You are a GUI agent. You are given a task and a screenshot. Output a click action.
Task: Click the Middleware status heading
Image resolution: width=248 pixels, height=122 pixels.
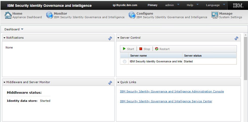coord(24,92)
